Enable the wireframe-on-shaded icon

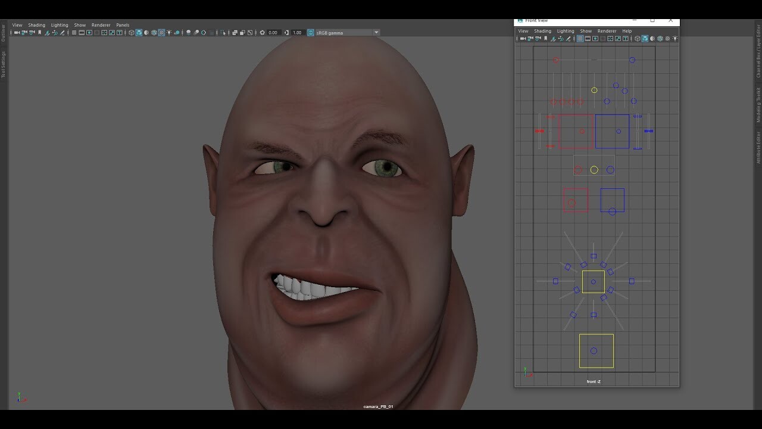tap(154, 32)
